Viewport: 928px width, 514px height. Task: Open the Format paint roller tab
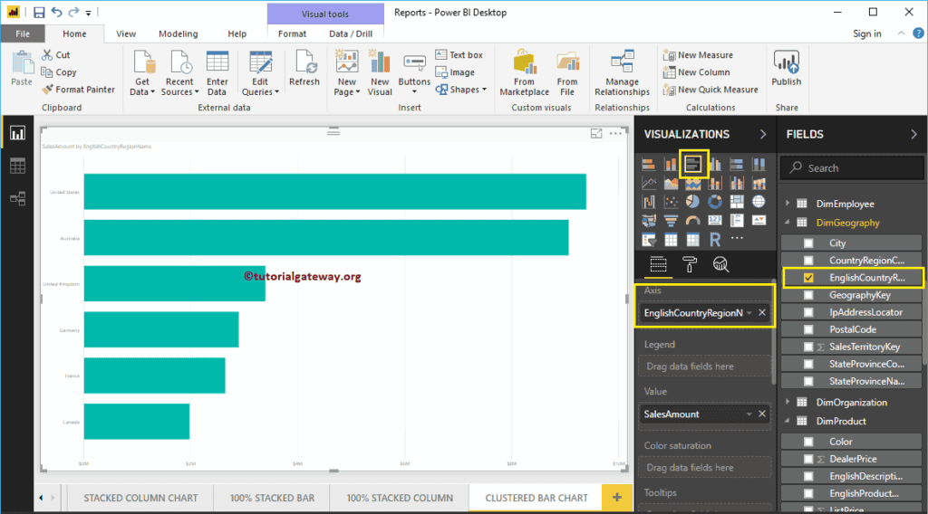point(690,264)
